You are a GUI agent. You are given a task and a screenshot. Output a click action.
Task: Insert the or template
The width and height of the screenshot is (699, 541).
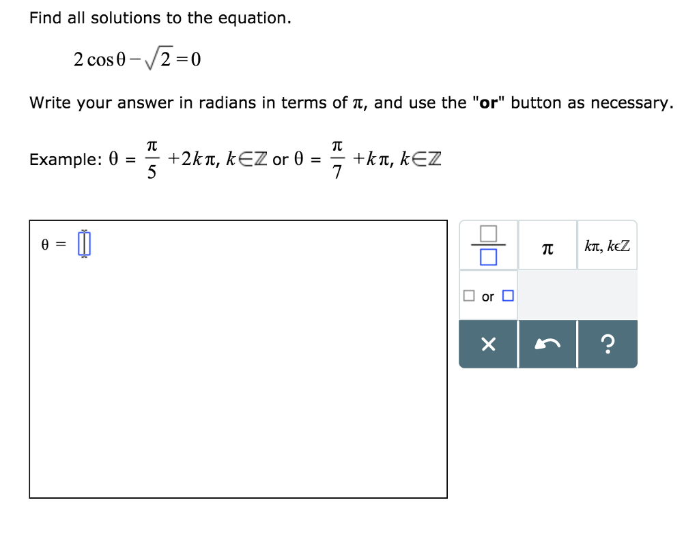[487, 295]
